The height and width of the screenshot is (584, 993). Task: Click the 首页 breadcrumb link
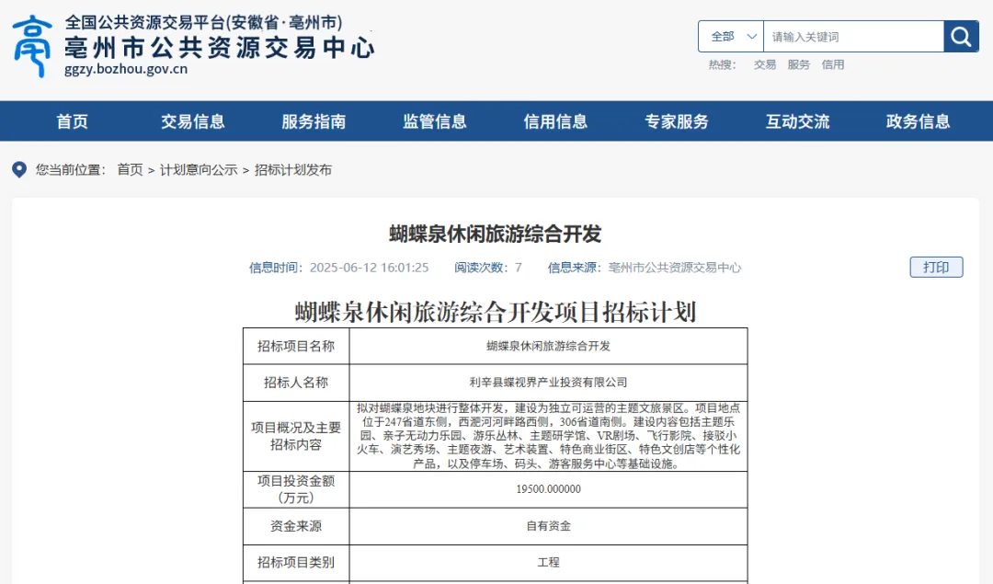coord(130,170)
